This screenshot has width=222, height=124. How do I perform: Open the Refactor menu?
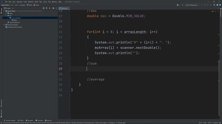click(31, 2)
